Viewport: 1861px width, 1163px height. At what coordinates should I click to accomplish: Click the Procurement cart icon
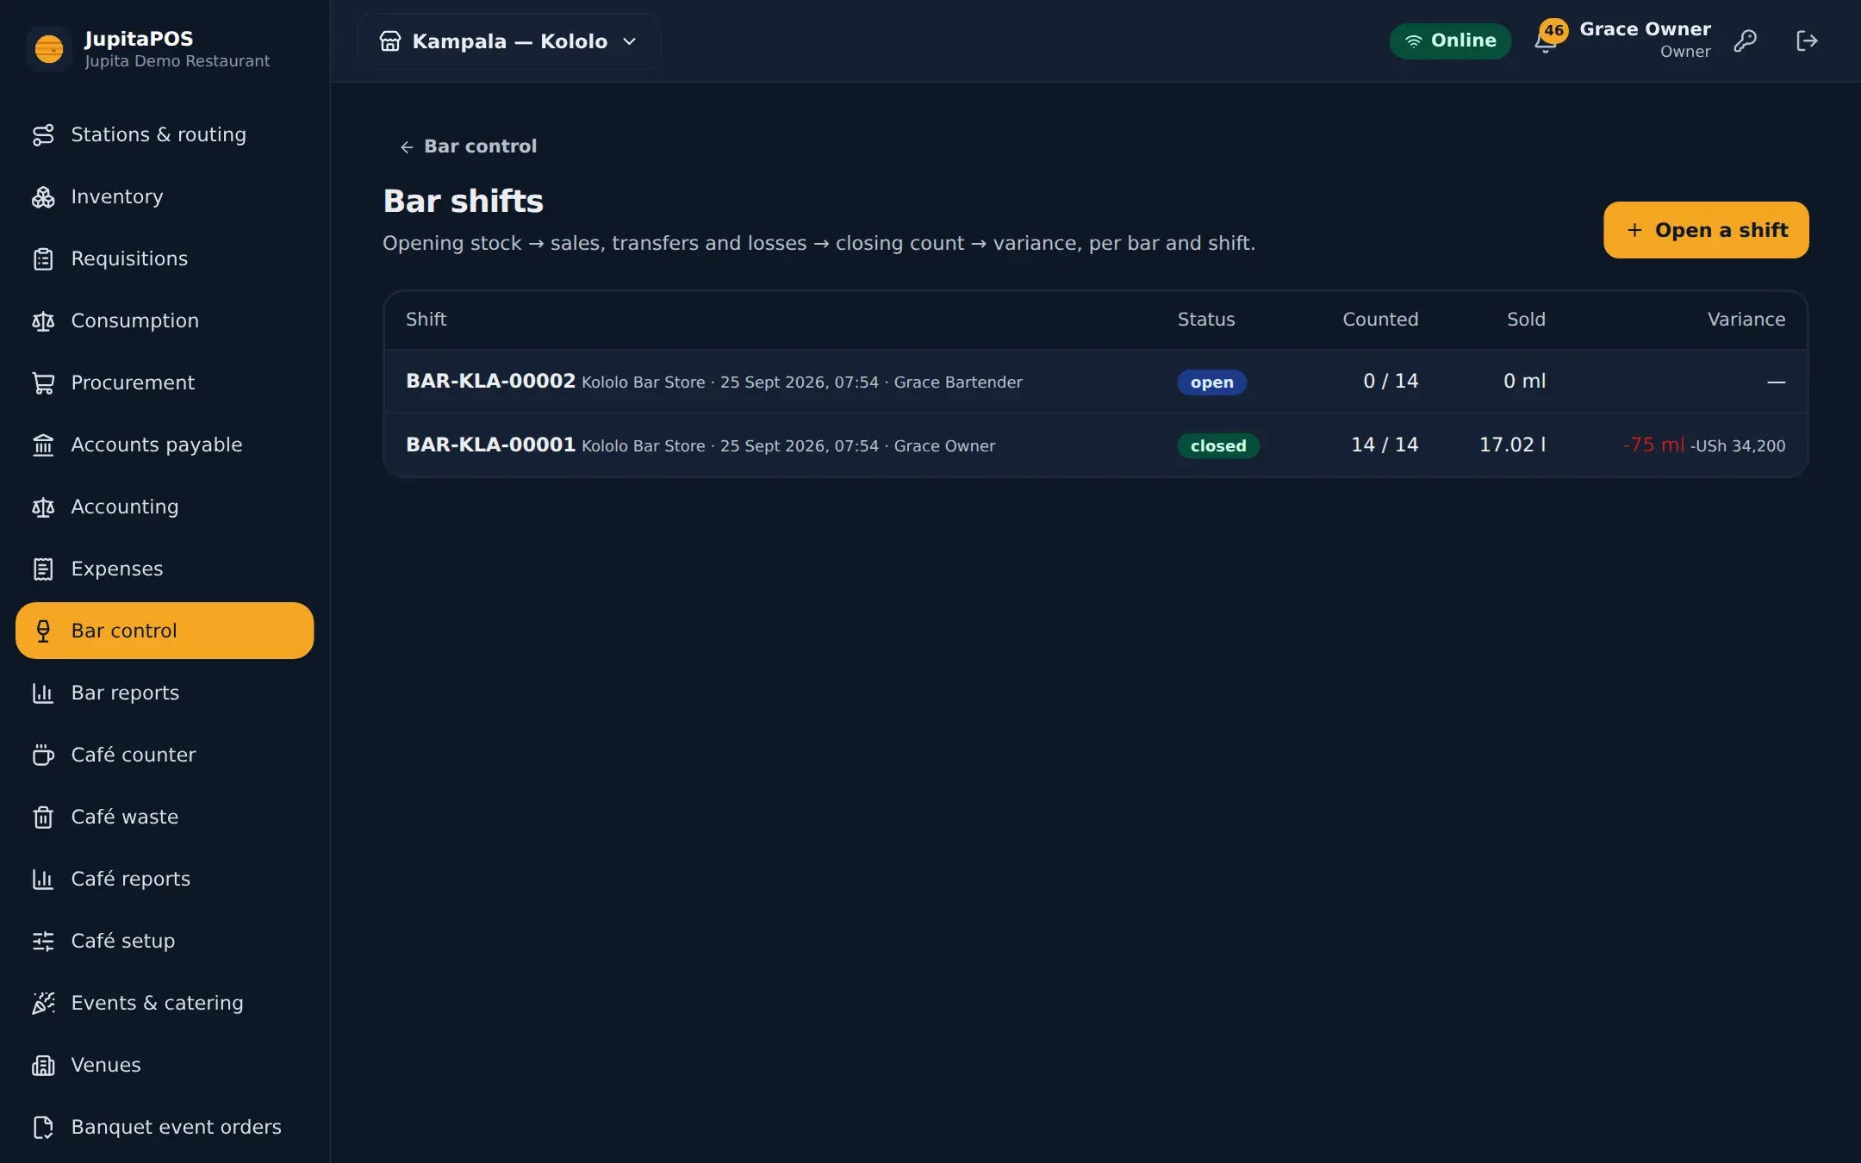pyautogui.click(x=43, y=382)
